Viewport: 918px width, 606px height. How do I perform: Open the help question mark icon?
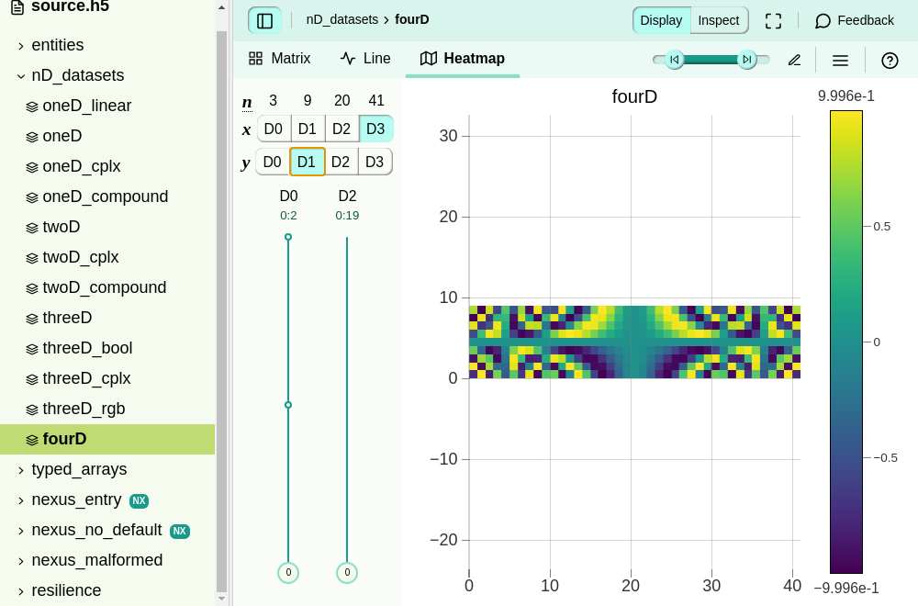pos(890,61)
